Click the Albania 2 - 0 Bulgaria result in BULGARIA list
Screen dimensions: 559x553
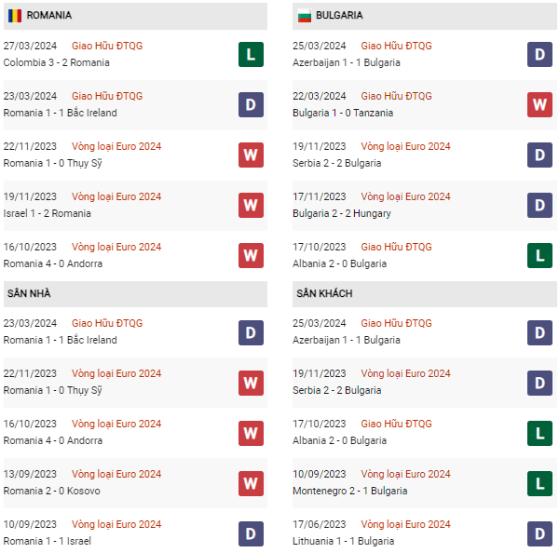pyautogui.click(x=341, y=263)
